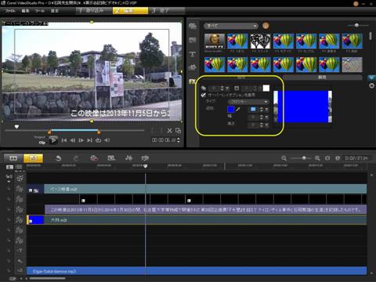The image size is (376, 282).
Task: Close the options panel with circle X
Action: 371,85
